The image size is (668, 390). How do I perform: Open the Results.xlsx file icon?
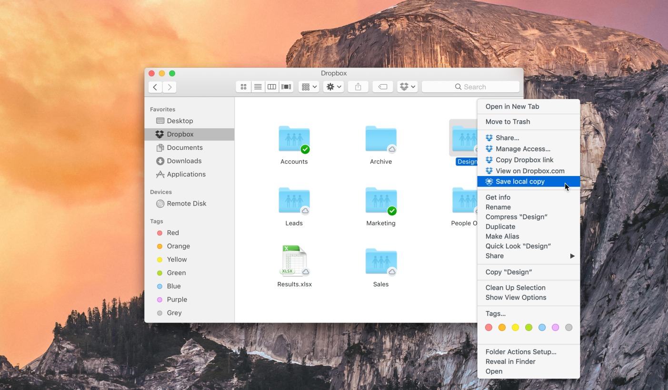tap(294, 261)
